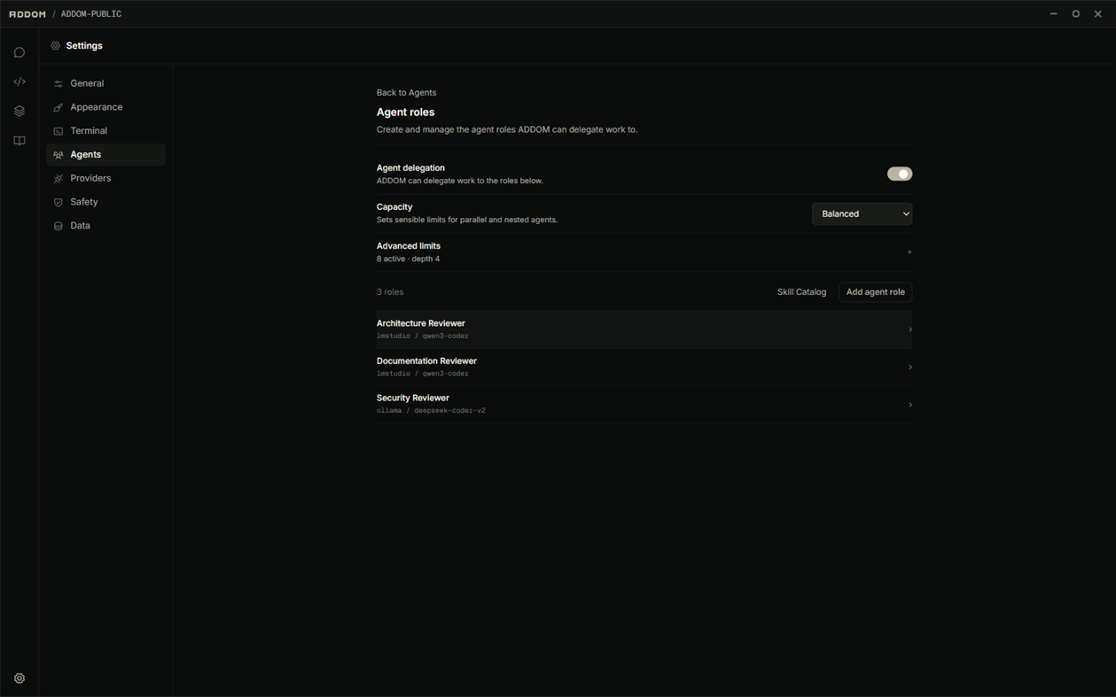Click the settings gear icon at bottom left

point(20,678)
